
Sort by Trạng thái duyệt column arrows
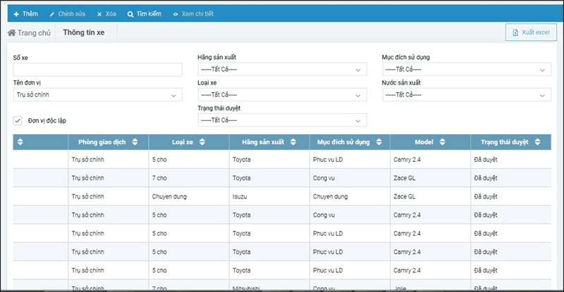[x=537, y=142]
